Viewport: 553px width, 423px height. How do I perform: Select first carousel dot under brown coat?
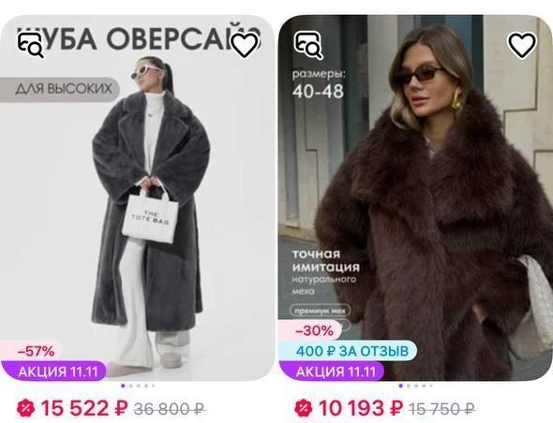coord(400,386)
